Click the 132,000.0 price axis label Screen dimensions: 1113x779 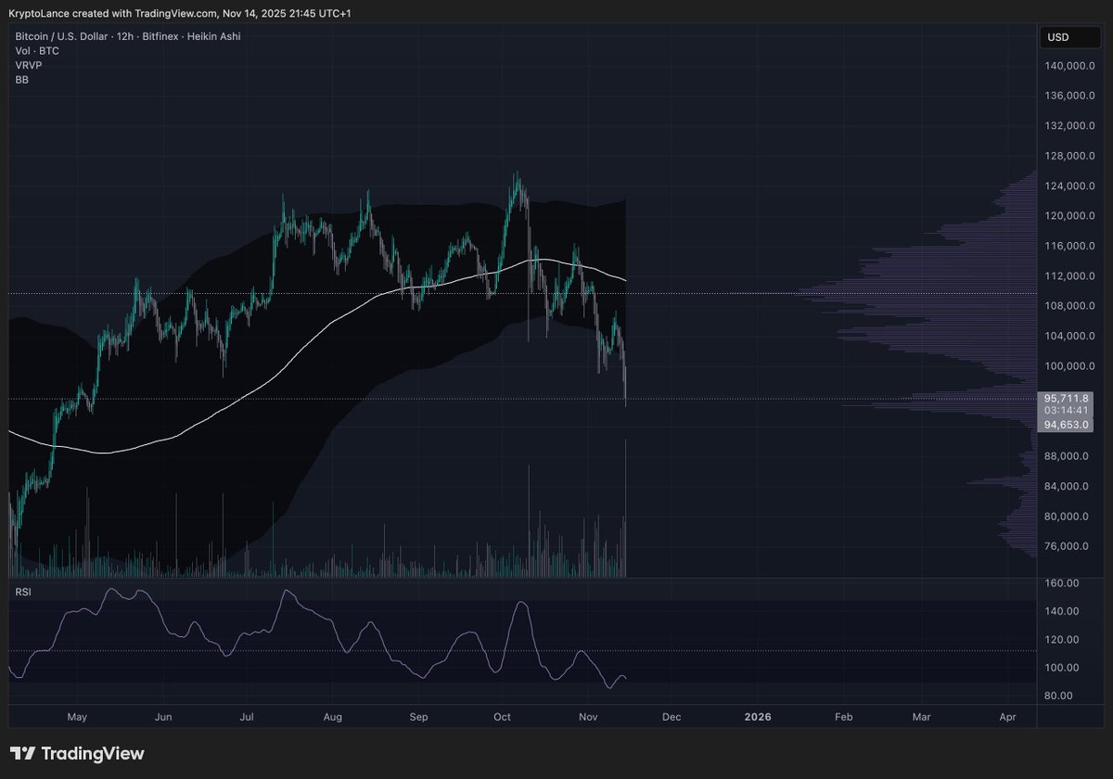(x=1069, y=126)
